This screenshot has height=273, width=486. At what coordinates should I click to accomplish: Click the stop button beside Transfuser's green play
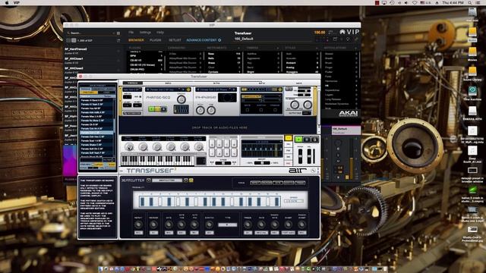tap(307, 140)
